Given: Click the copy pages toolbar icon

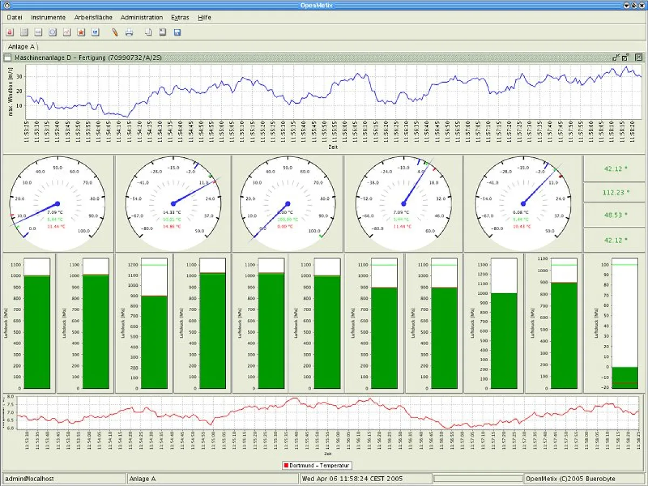Looking at the screenshot, I should coord(148,32).
